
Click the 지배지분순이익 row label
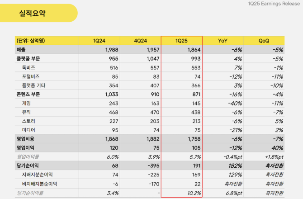point(37,175)
